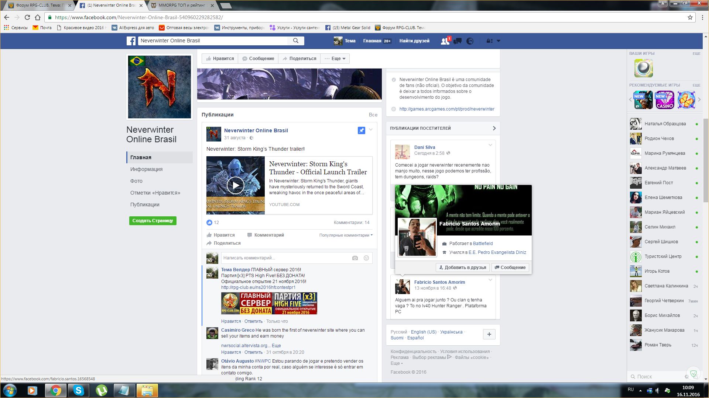Click the Facebook search field
The width and height of the screenshot is (709, 398).
click(213, 41)
